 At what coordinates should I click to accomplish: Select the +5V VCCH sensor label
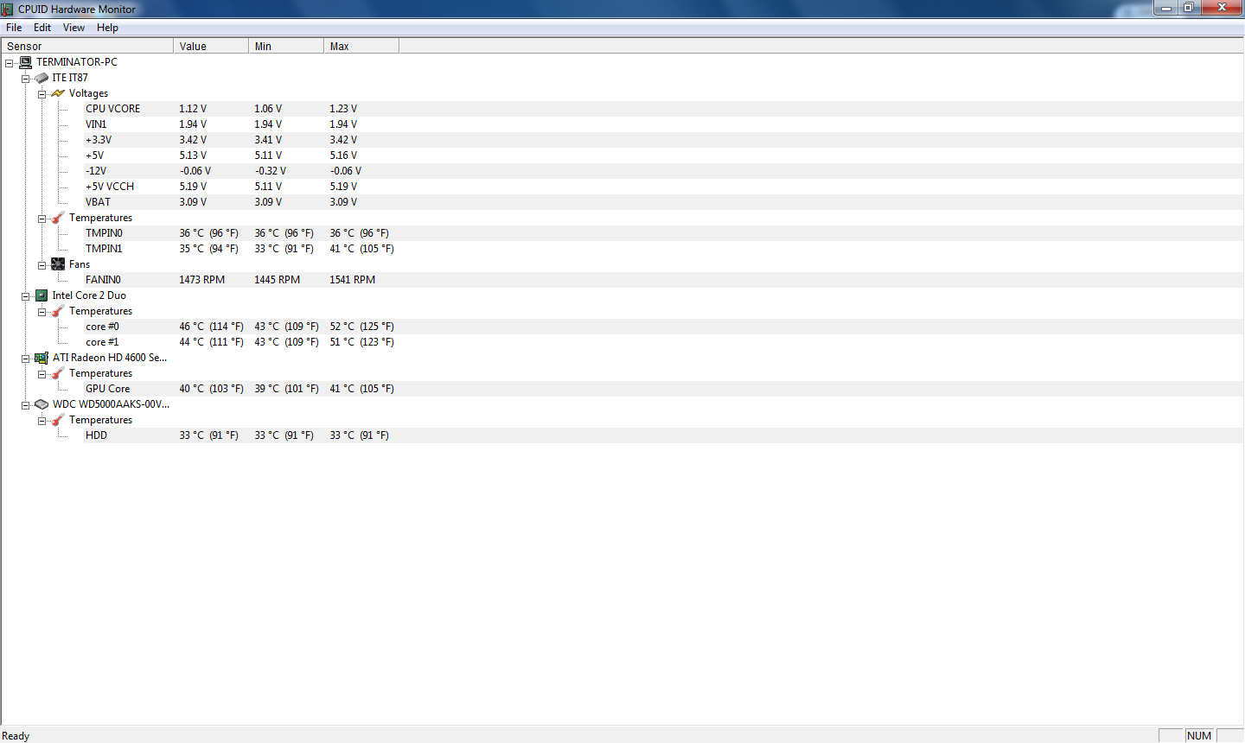[110, 187]
